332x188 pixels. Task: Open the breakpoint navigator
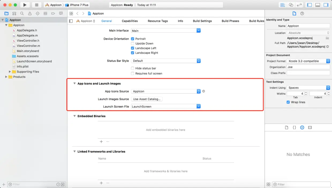[x=53, y=13]
